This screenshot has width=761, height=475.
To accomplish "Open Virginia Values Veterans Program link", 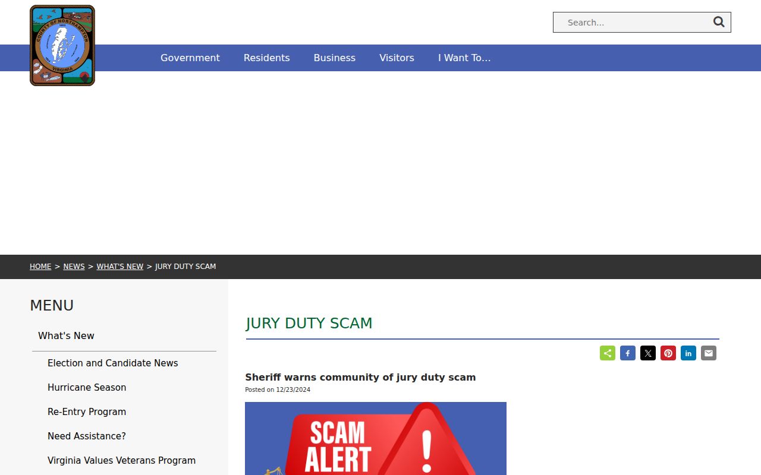I will (x=122, y=461).
